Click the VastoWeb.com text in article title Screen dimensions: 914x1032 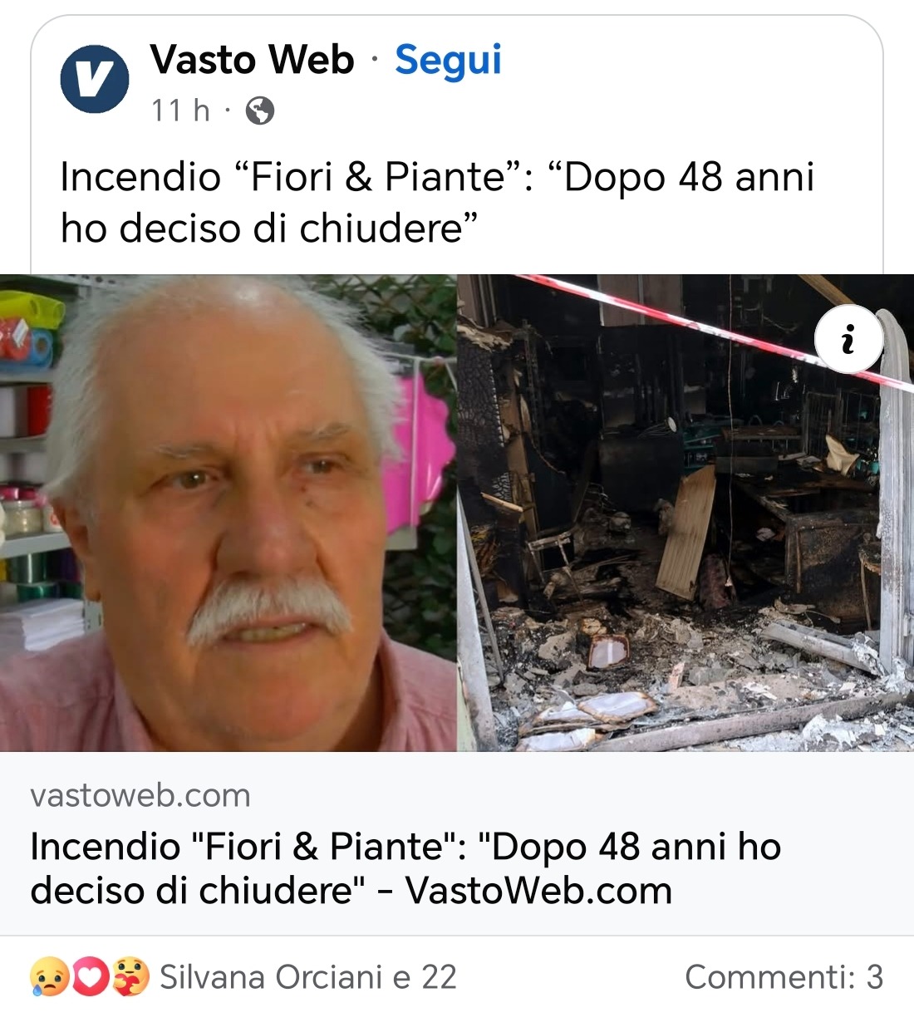pos(538,891)
